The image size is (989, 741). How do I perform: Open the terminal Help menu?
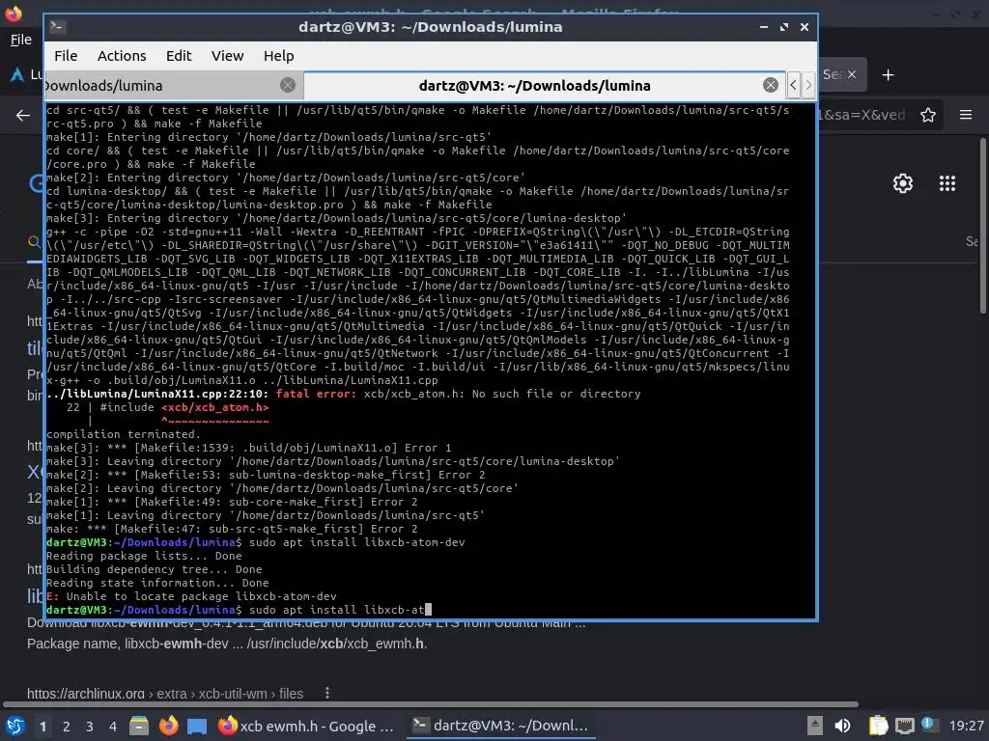coord(279,56)
